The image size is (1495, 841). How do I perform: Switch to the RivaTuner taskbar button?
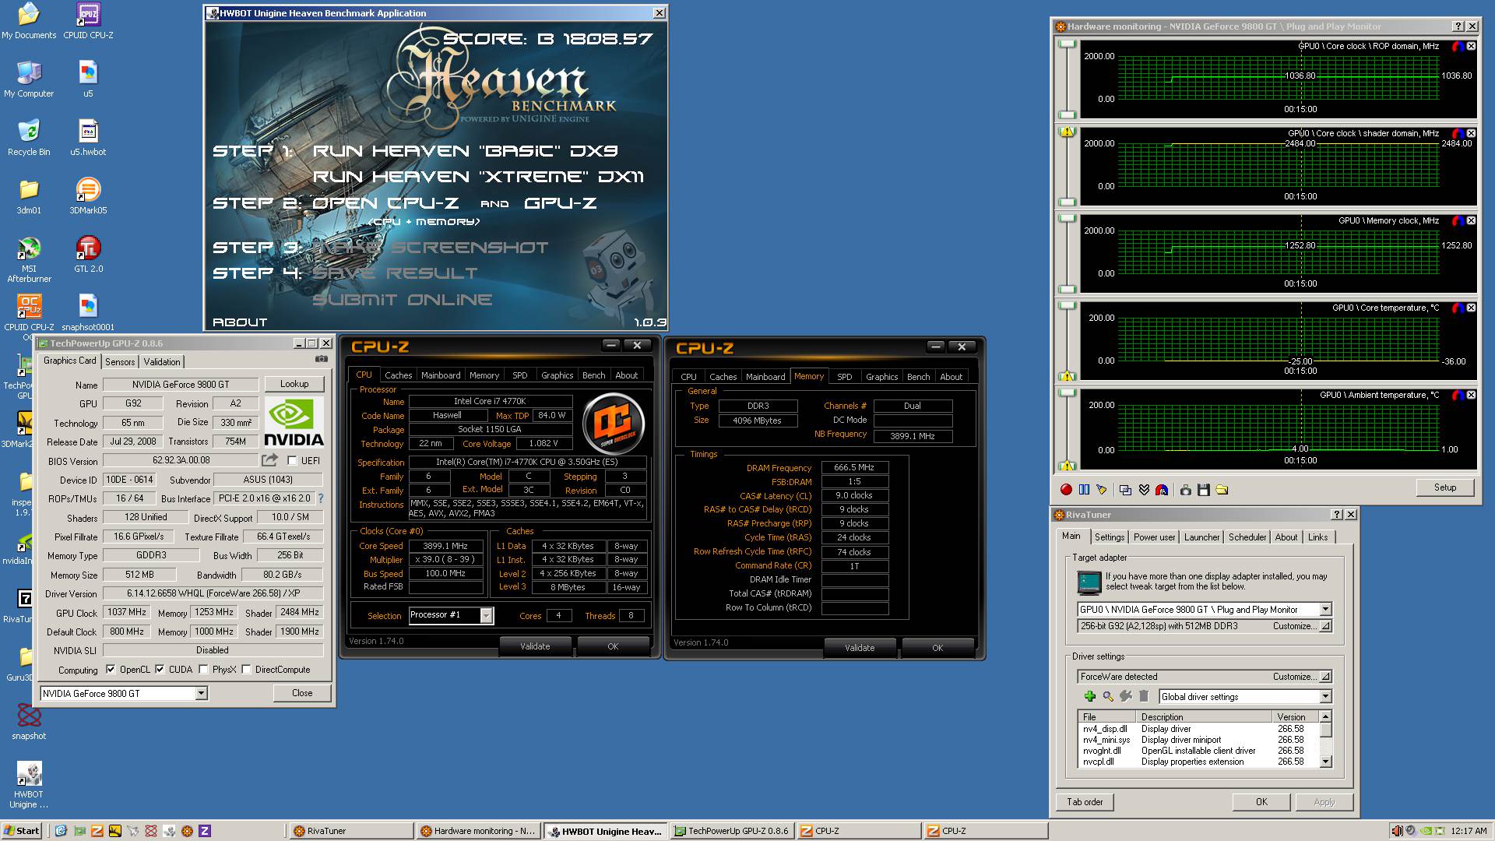tap(350, 831)
